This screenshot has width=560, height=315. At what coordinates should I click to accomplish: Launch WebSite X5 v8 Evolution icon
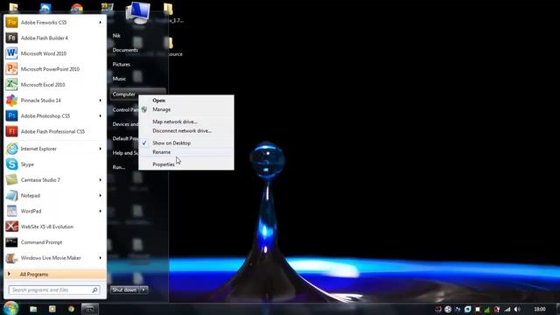11,227
